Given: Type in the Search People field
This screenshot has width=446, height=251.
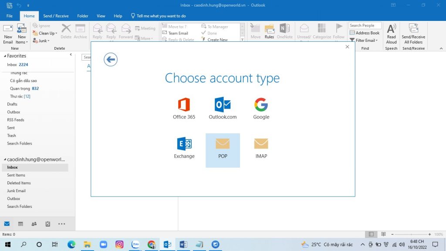Looking at the screenshot, I should click(x=365, y=26).
